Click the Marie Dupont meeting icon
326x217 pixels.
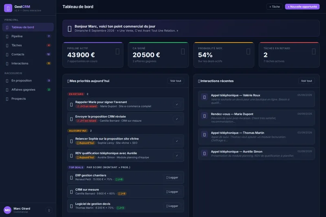pos(205,116)
